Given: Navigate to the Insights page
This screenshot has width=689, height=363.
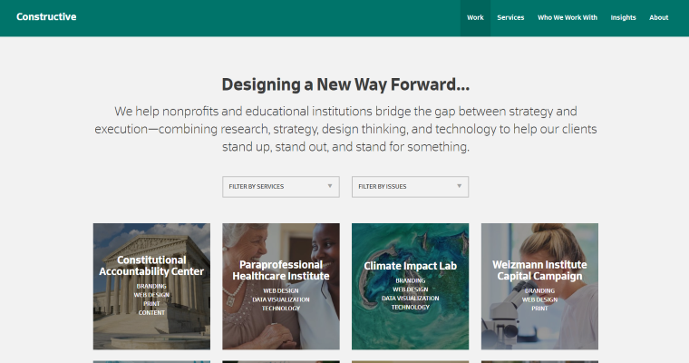Looking at the screenshot, I should click(623, 17).
